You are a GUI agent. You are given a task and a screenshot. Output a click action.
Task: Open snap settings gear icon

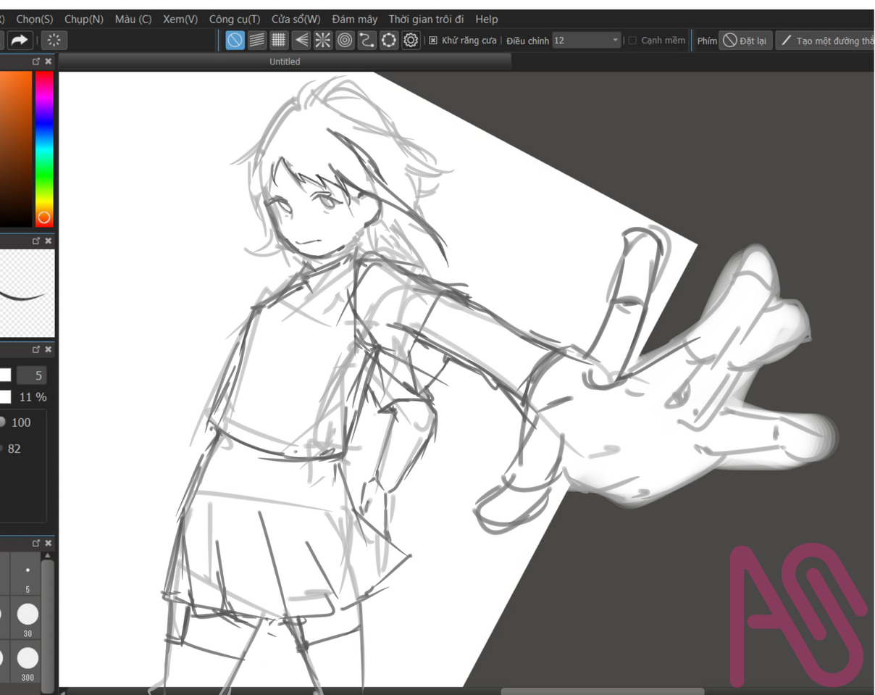(x=411, y=41)
